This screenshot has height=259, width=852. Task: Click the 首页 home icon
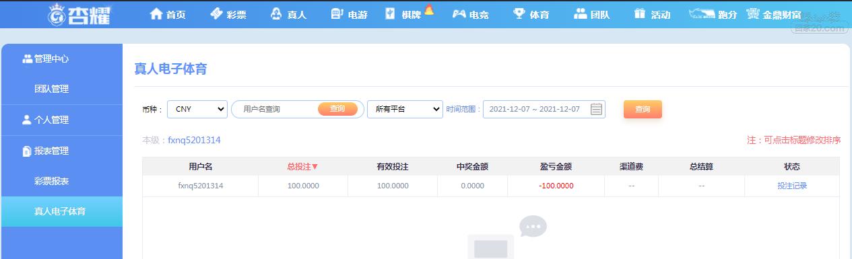(x=156, y=13)
